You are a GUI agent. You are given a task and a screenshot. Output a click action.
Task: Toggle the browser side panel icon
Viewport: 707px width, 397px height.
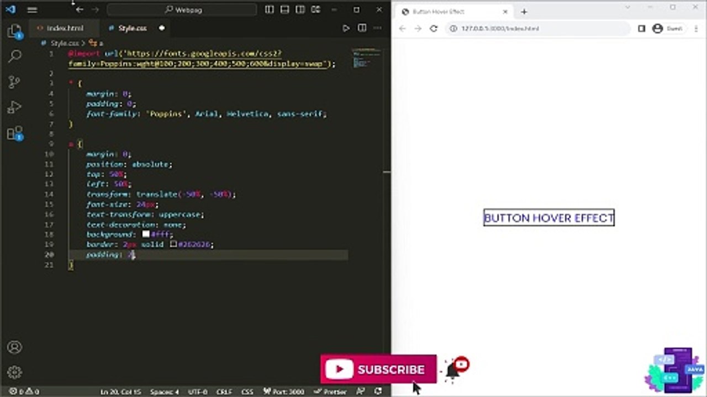(x=641, y=29)
